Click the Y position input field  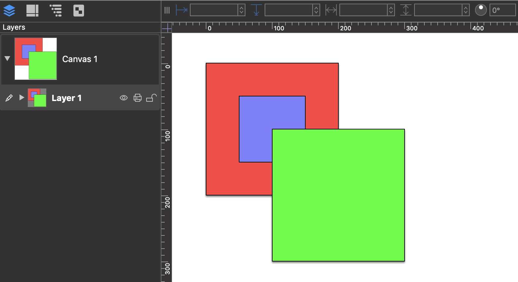pyautogui.click(x=289, y=10)
